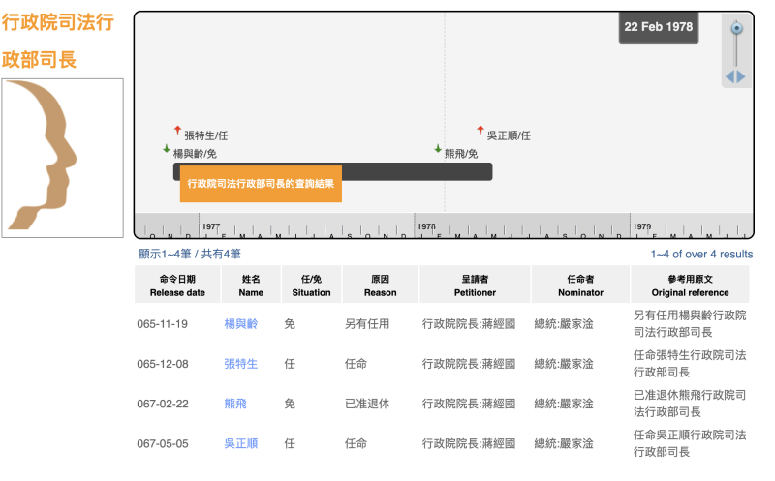
Task: Click the green down arrow beside 熊飛/免
Action: coord(438,149)
